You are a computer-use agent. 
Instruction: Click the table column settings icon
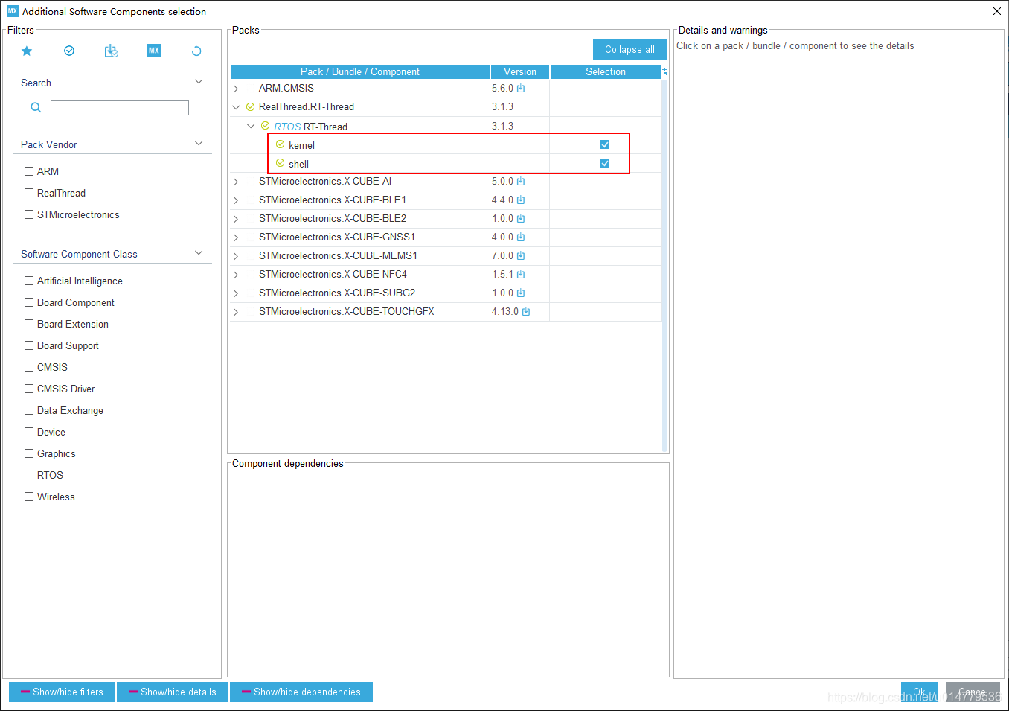(664, 71)
